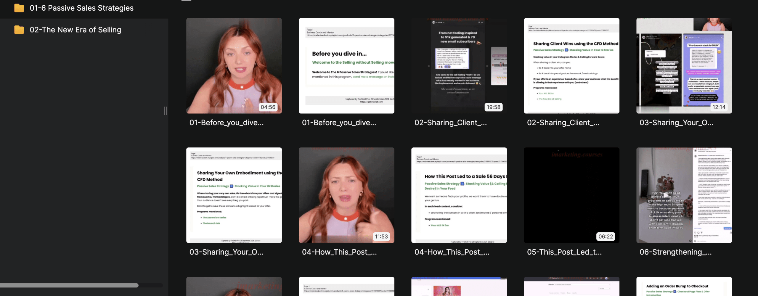The height and width of the screenshot is (296, 758).
Task: Play the 11:53 How This Post video
Action: pyautogui.click(x=346, y=195)
